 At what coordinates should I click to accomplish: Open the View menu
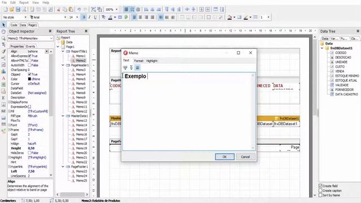[35, 2]
